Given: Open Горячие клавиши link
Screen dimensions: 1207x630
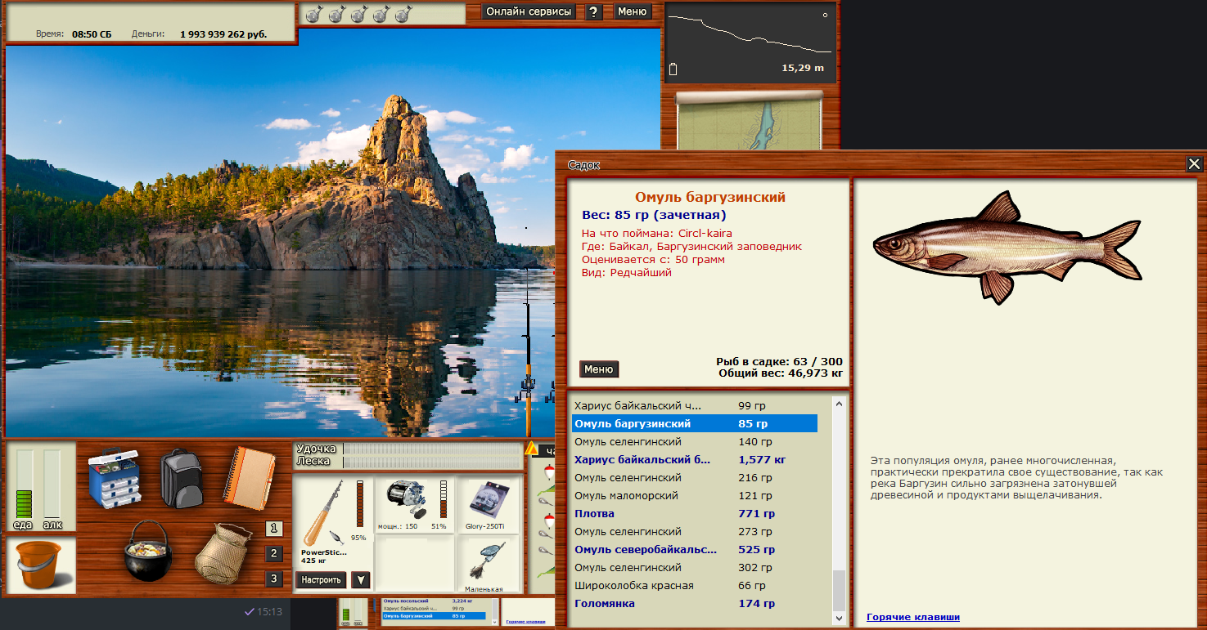Looking at the screenshot, I should pyautogui.click(x=913, y=617).
